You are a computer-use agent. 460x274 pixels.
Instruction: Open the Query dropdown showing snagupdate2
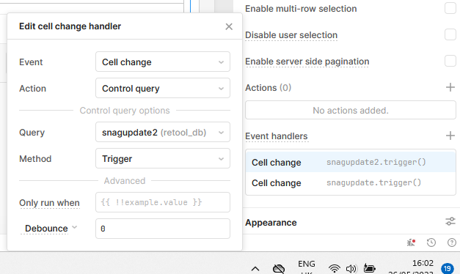pyautogui.click(x=163, y=132)
